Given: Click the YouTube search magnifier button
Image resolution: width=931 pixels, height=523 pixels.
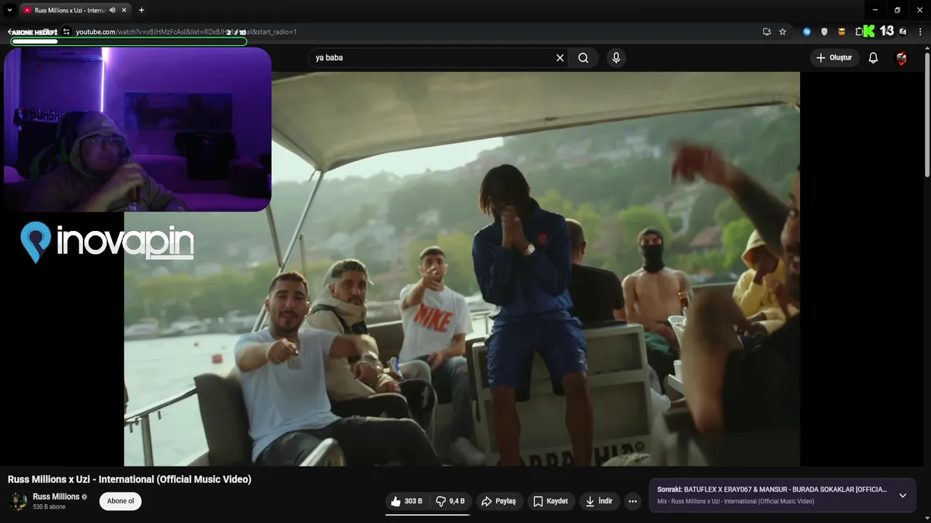Looking at the screenshot, I should [583, 58].
